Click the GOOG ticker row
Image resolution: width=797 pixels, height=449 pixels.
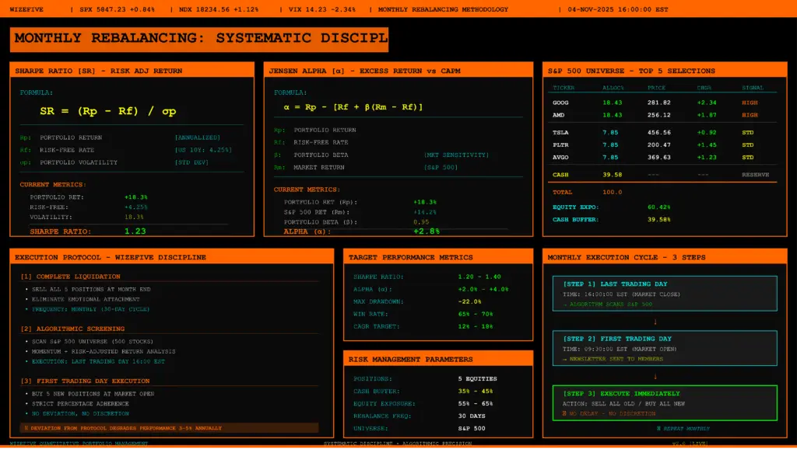(x=560, y=102)
